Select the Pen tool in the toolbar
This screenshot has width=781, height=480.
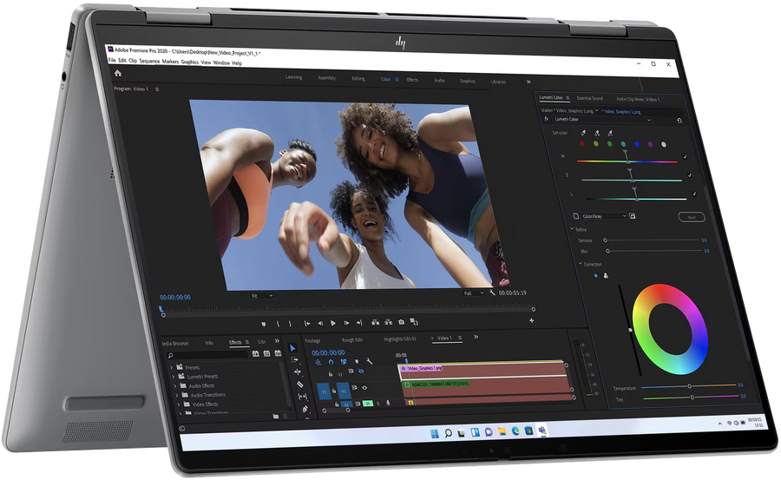pyautogui.click(x=305, y=409)
